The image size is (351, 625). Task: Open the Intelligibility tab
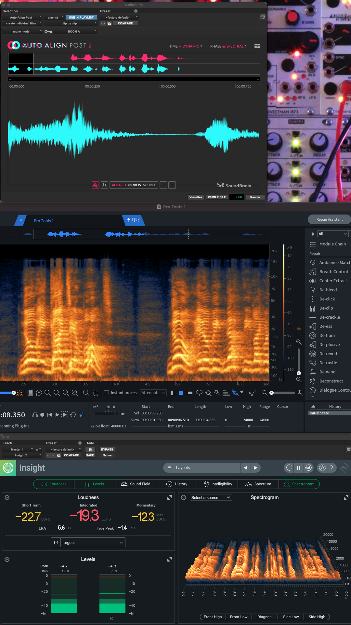[217, 484]
